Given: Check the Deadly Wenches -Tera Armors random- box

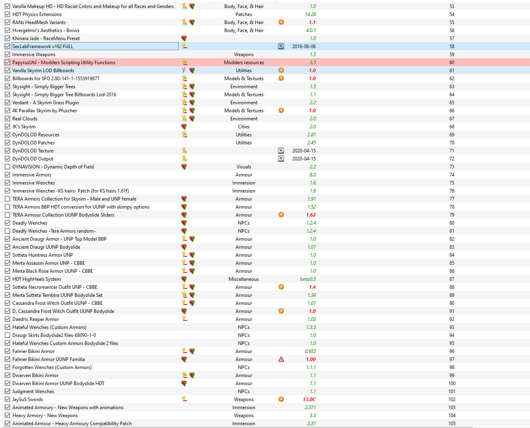Looking at the screenshot, I should (x=7, y=231).
